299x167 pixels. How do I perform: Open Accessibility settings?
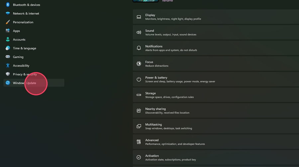coord(34,65)
